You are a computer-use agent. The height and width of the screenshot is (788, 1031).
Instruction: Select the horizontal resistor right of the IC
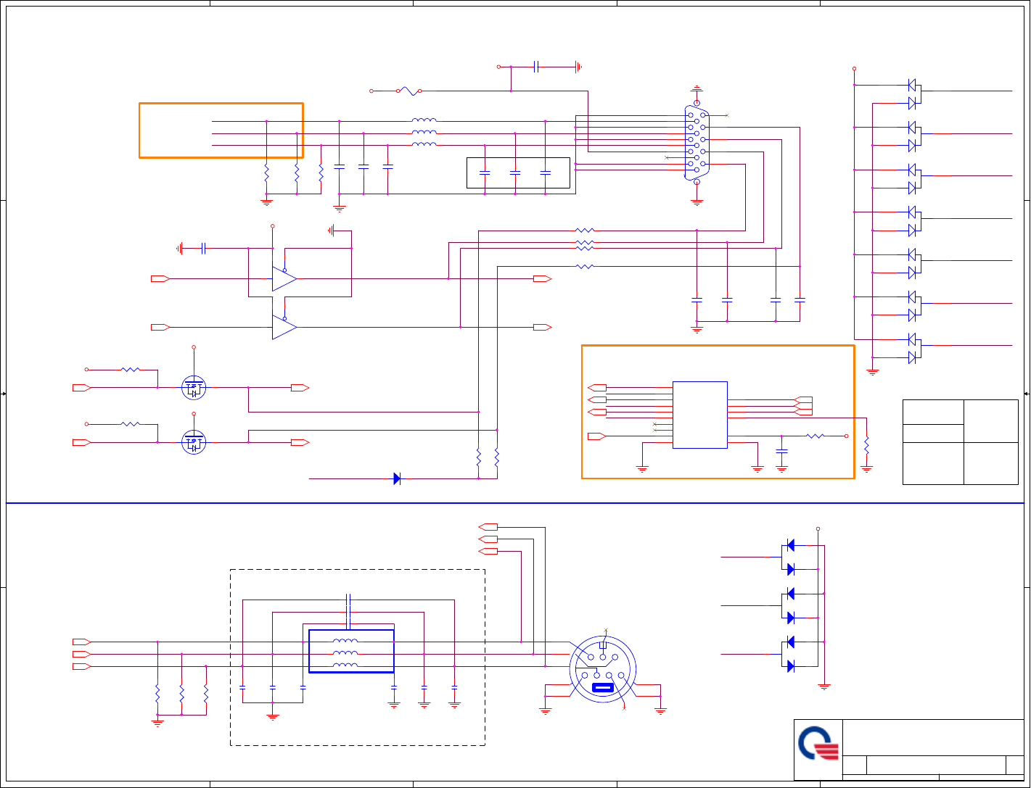click(x=816, y=436)
